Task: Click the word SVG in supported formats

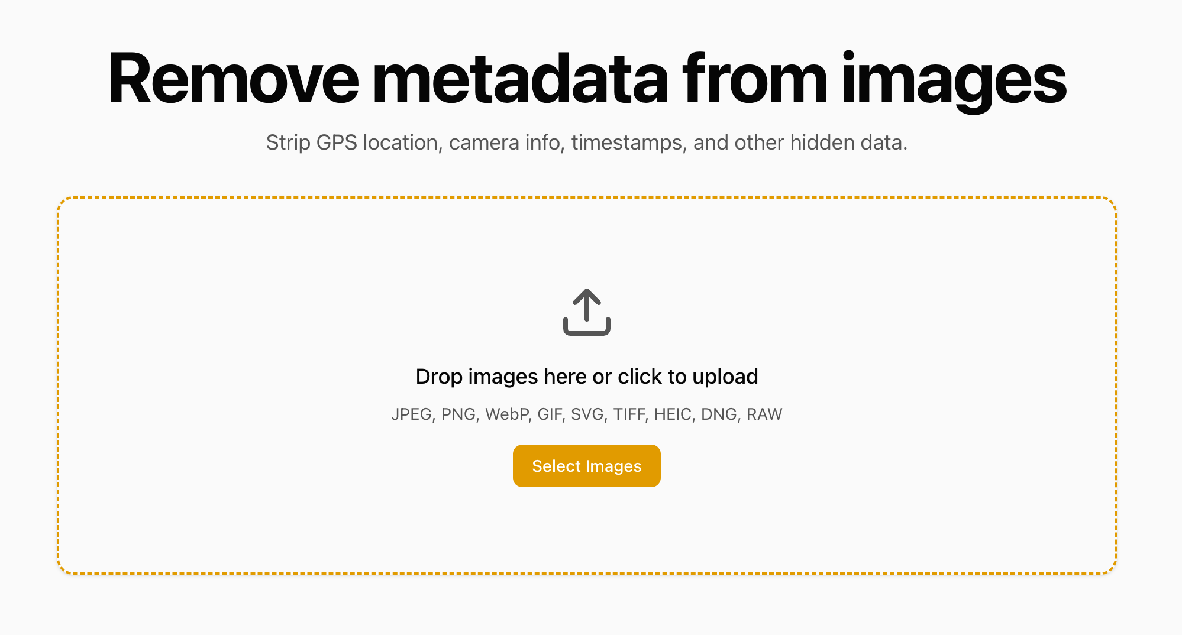Action: coord(587,414)
